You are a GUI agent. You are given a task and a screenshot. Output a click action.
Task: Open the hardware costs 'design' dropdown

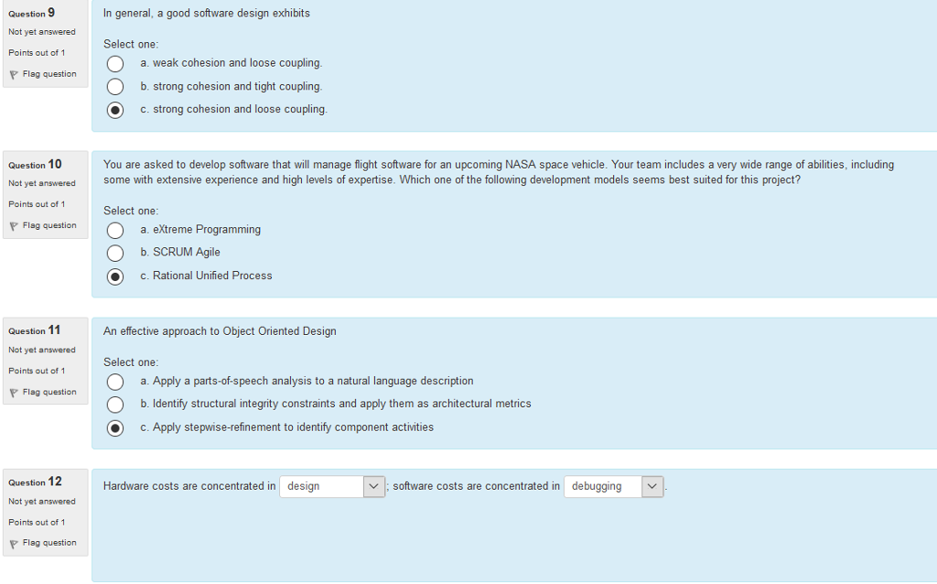point(331,487)
